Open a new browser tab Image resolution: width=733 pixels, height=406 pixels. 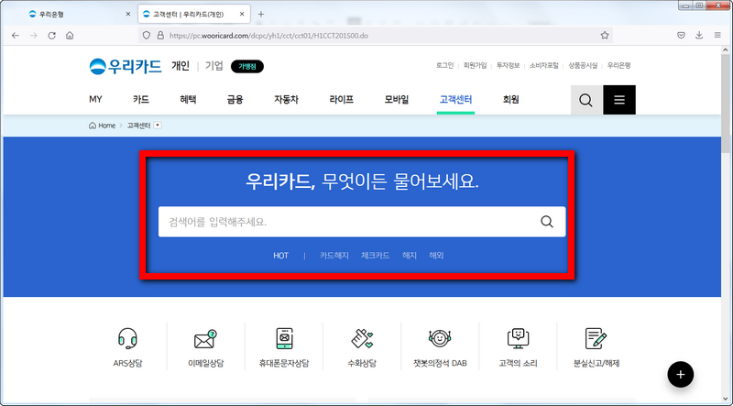261,14
